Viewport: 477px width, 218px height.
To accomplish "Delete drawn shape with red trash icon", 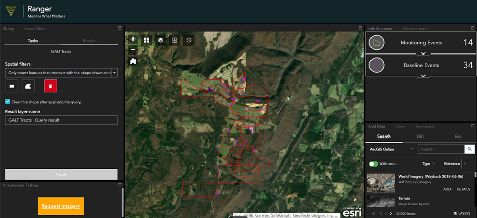I will [50, 86].
